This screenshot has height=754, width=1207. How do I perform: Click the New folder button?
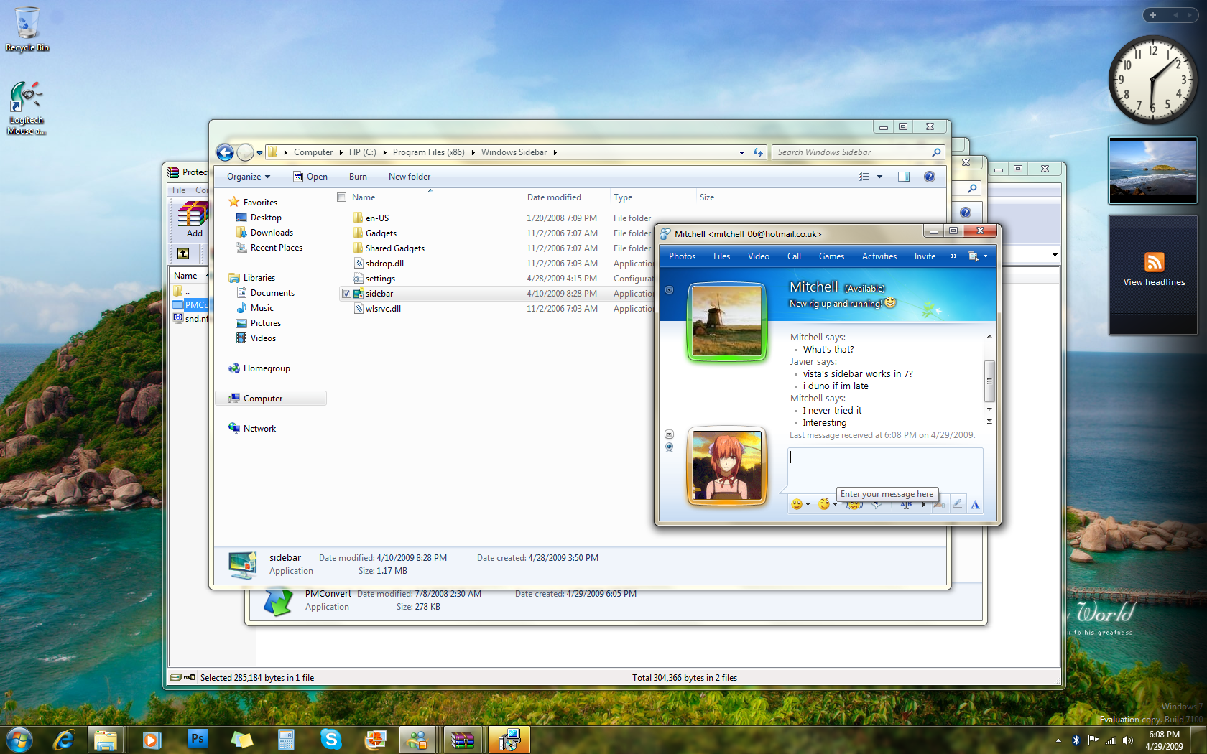click(410, 177)
